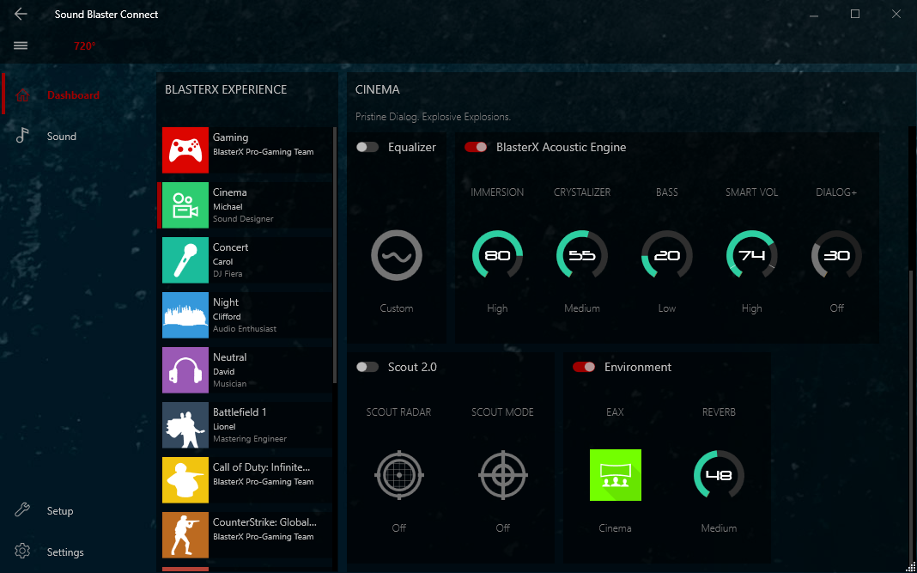Pick the Call of Duty profile icon
The image size is (917, 573).
(185, 480)
